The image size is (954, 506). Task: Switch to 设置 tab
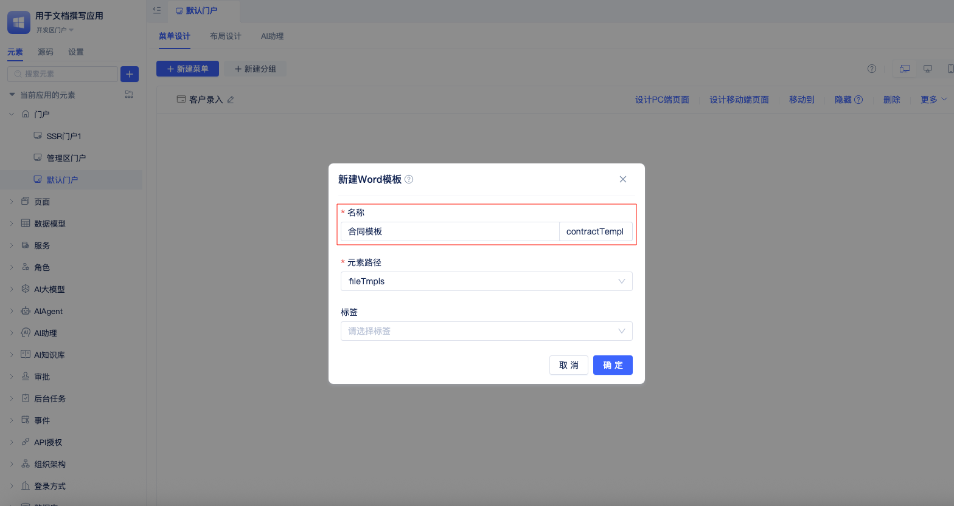[x=76, y=52]
